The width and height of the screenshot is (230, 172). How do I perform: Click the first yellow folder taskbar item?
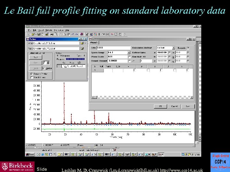60,154
